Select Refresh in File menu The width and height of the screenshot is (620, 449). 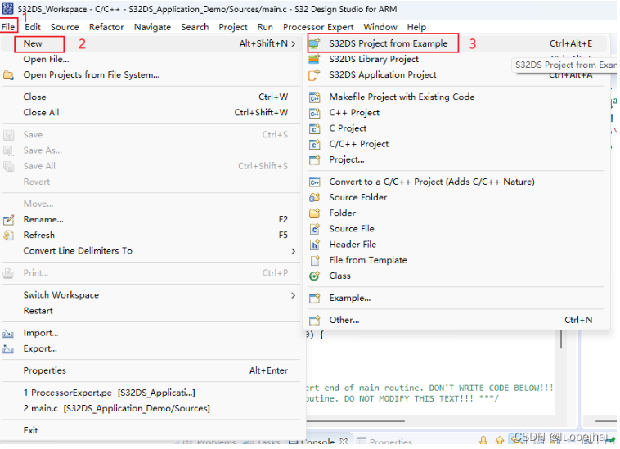click(151, 236)
